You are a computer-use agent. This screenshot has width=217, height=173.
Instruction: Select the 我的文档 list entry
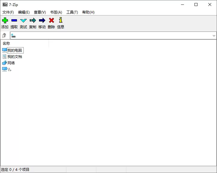[15, 56]
